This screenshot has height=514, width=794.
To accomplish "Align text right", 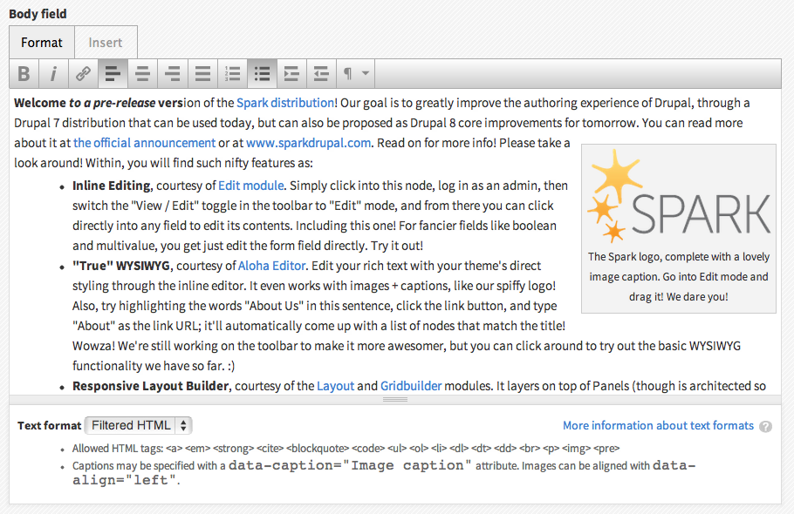I will tap(173, 74).
